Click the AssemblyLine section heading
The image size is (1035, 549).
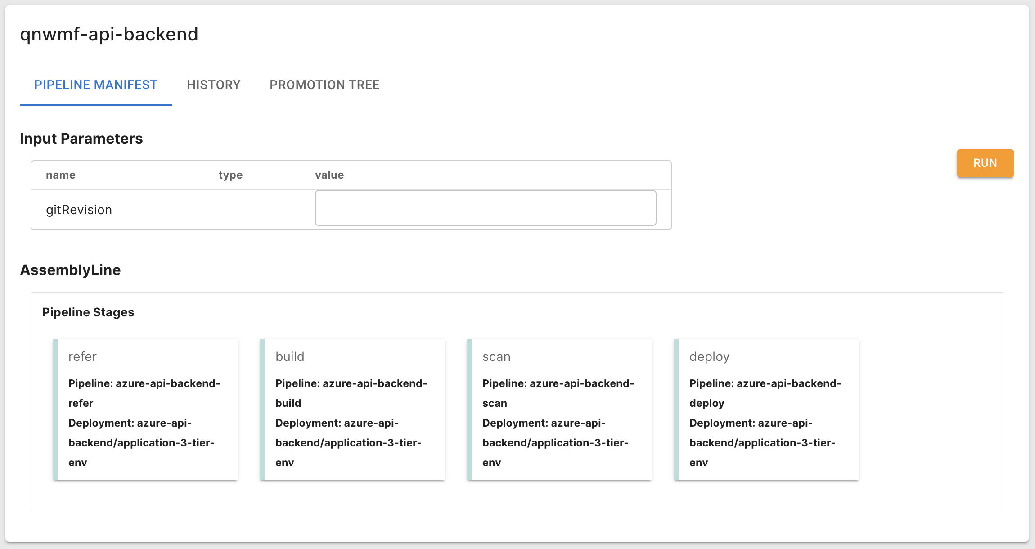[x=70, y=270]
